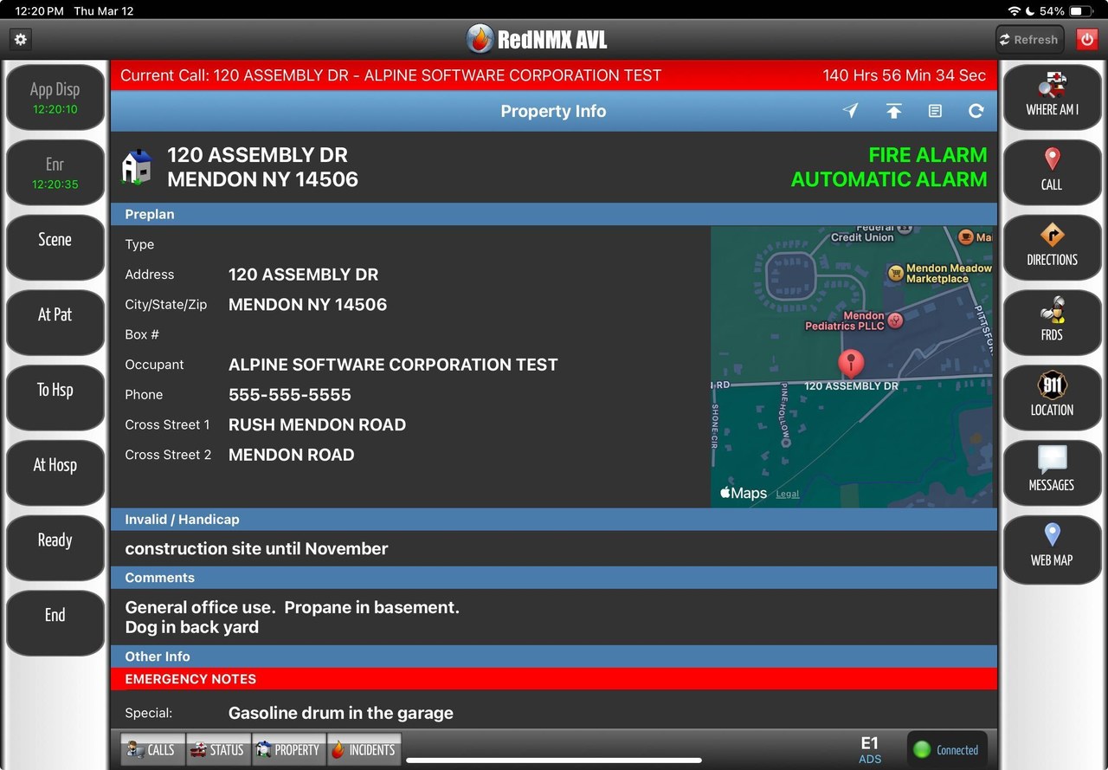Click 'construction site until November' text
The height and width of the screenshot is (770, 1108).
click(x=256, y=549)
